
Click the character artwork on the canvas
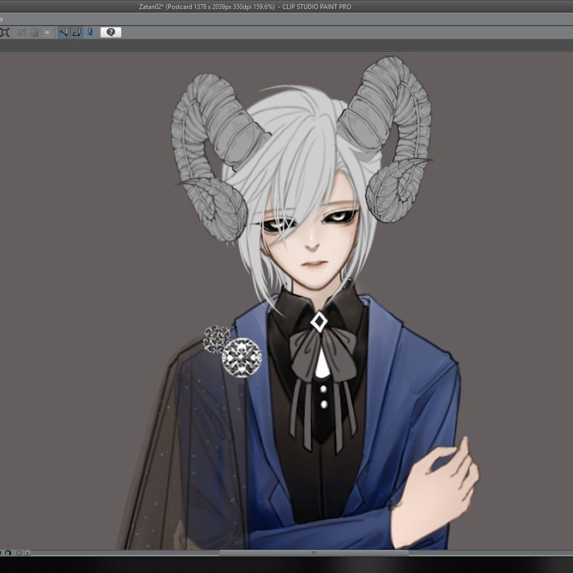tap(313, 265)
